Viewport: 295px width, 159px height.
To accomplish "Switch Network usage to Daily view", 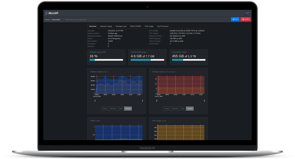I will 121,108.
